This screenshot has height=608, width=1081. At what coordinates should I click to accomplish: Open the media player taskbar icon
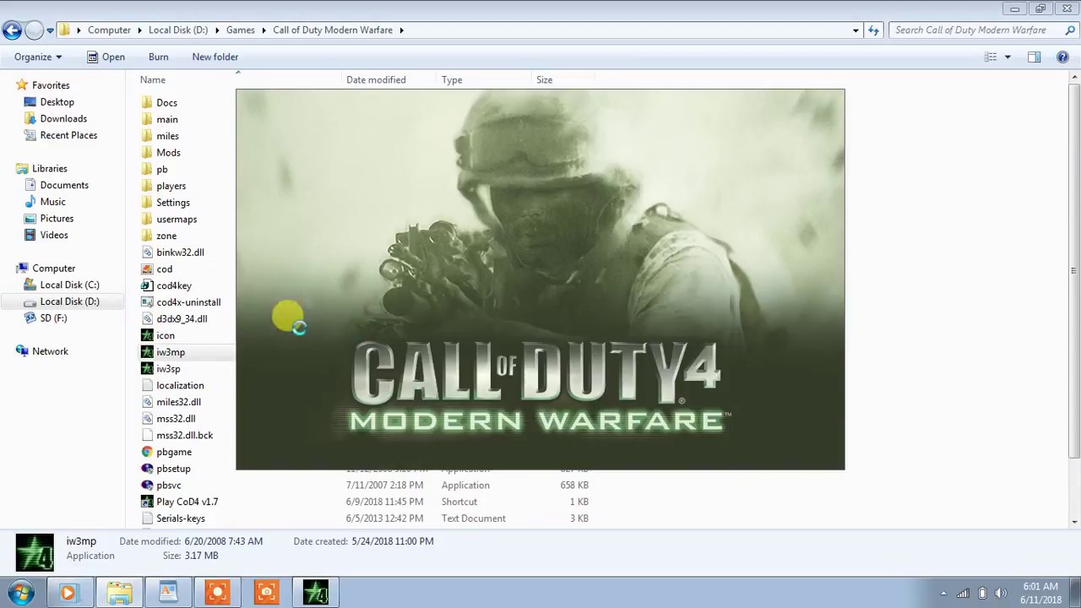[68, 593]
